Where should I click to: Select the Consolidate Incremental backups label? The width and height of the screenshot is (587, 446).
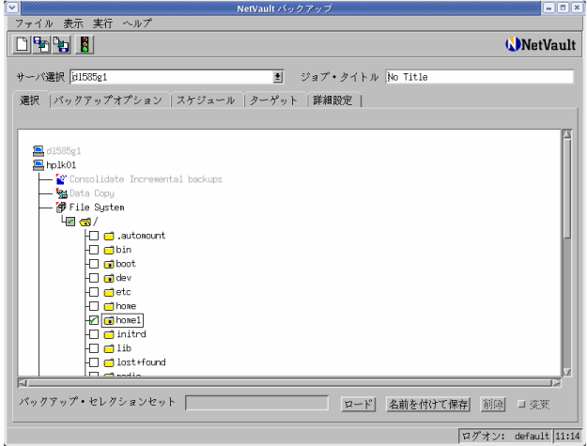pos(146,179)
